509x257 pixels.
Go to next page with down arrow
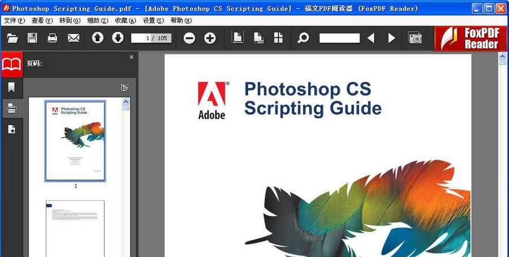(x=118, y=38)
